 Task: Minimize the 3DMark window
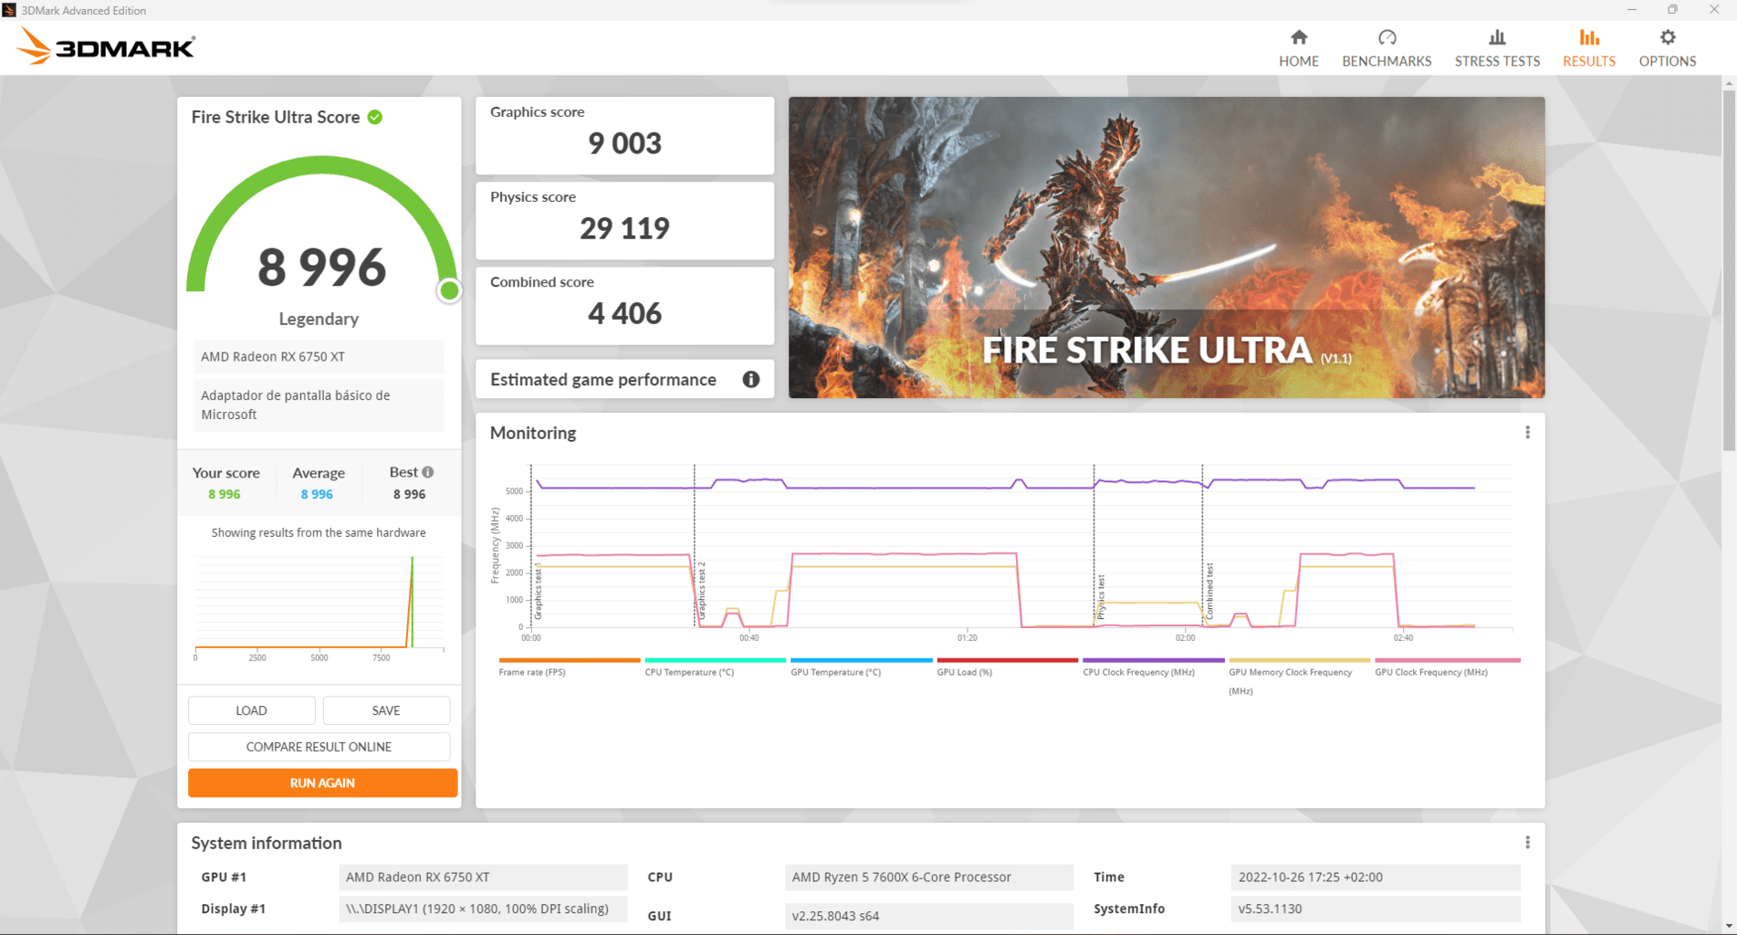[x=1631, y=10]
